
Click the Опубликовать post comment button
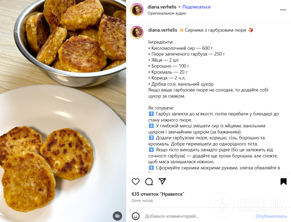(x=271, y=216)
